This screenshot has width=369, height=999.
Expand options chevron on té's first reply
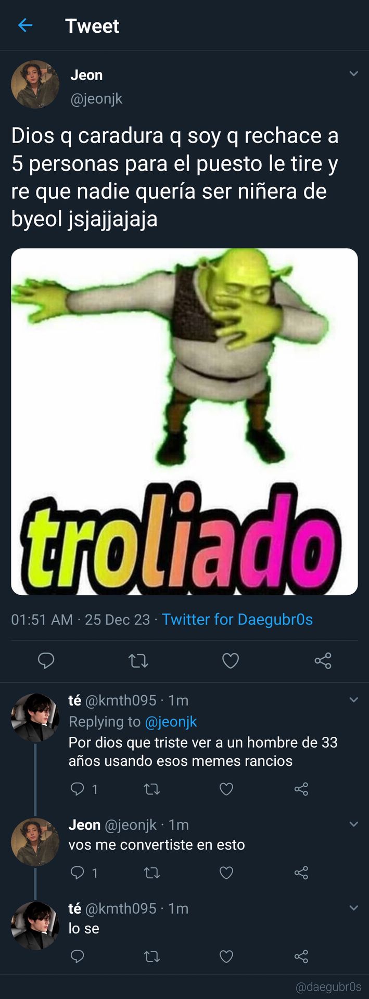point(353,700)
